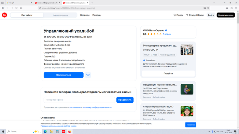Click the verified badge next to ООО Бета-Сервис

166,30
